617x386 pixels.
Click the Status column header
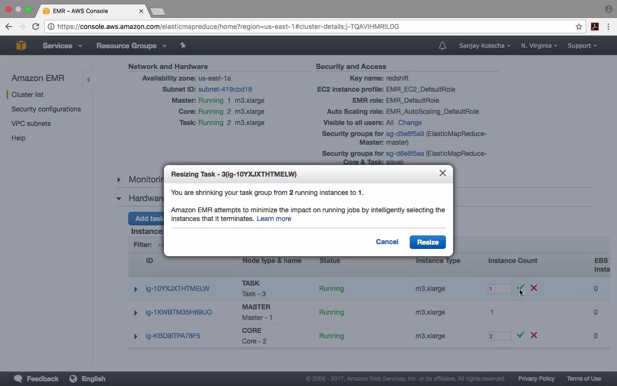(x=330, y=261)
